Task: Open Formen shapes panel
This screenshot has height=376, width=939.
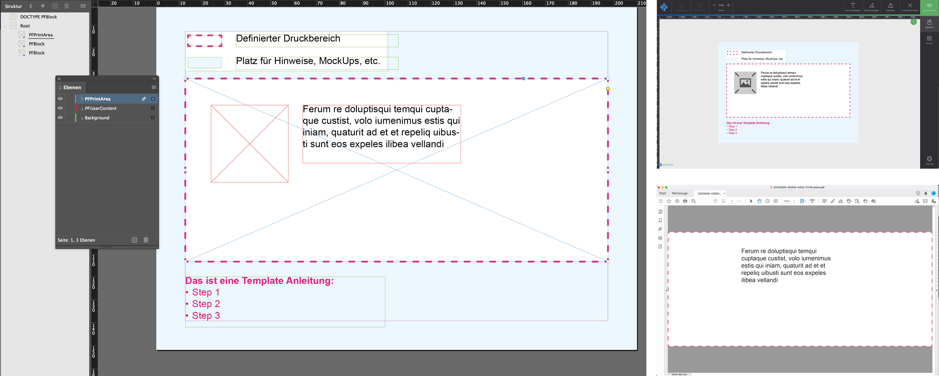Action: (x=929, y=38)
